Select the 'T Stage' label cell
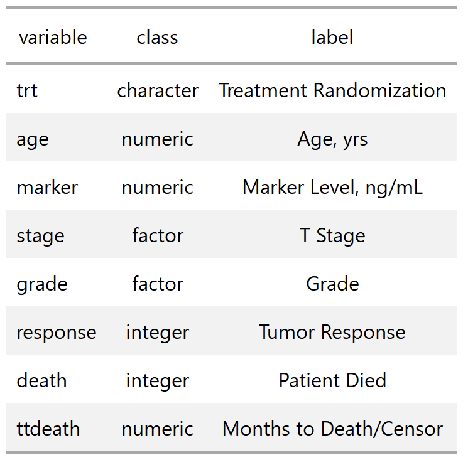Viewport: 463px width, 460px height. pos(332,236)
